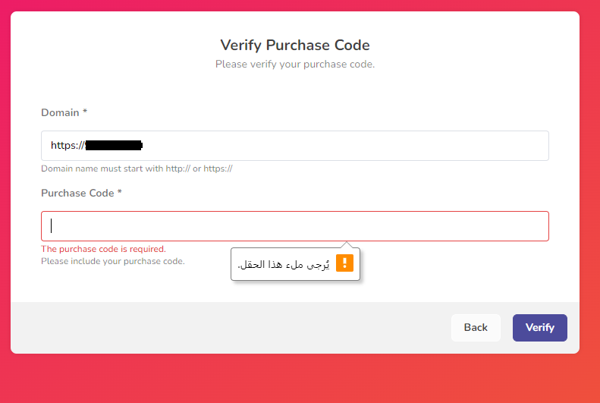
Task: Click the Domain input field
Action: click(294, 146)
